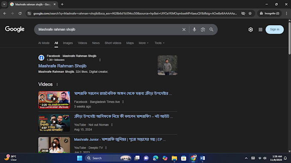The height and width of the screenshot is (163, 291).
Task: Click the magnifier search button
Action: (211, 29)
